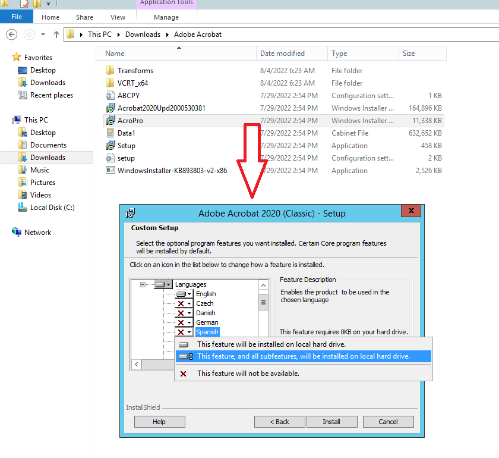The image size is (499, 458).
Task: Open the Share ribbon tab
Action: pyautogui.click(x=84, y=17)
